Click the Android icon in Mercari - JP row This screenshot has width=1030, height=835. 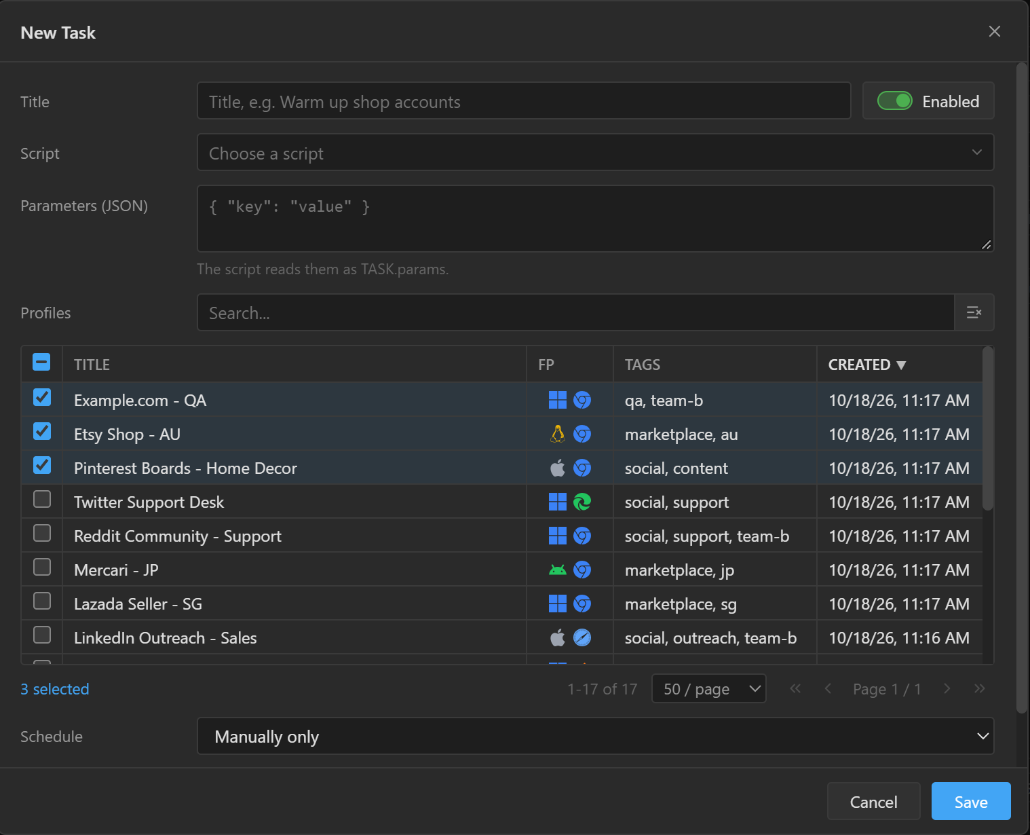558,570
